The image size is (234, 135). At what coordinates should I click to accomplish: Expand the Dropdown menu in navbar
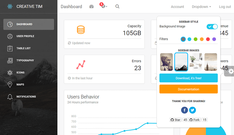(201, 7)
